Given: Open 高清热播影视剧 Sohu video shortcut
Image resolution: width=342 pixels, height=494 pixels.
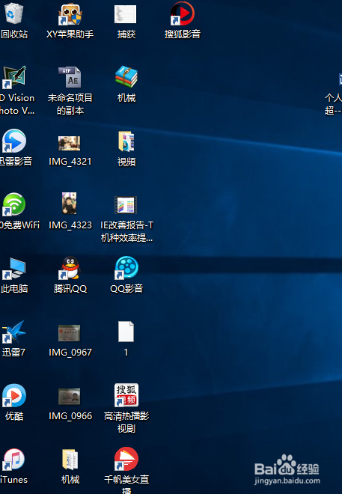Looking at the screenshot, I should pyautogui.click(x=126, y=395).
